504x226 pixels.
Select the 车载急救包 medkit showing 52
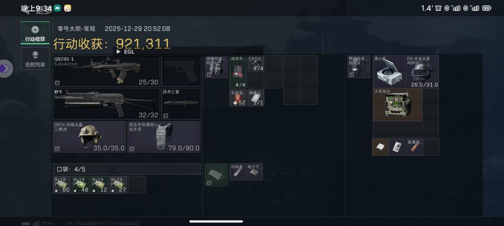click(238, 98)
